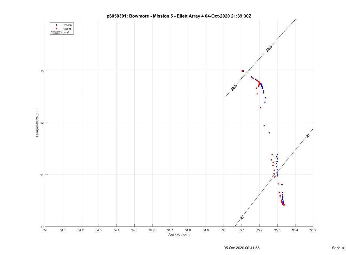Click the 27 contour label near bottom axis
Image resolution: width=346 pixels, height=255 pixels.
click(242, 218)
